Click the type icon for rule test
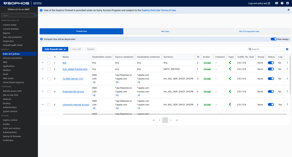The height and width of the screenshot is (157, 292). (230, 63)
